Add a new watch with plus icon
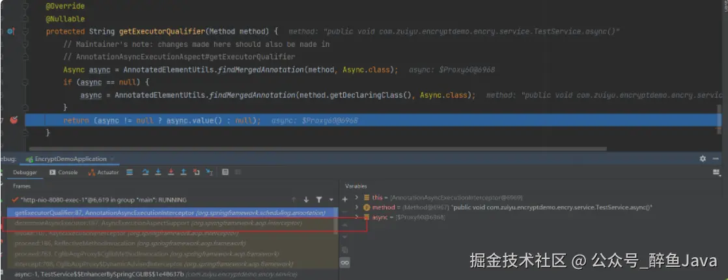Image resolution: width=728 pixels, height=280 pixels. point(344,199)
